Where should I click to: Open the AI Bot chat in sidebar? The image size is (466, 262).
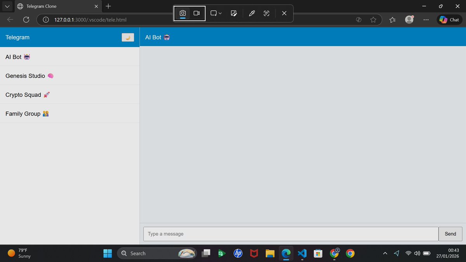coord(70,57)
